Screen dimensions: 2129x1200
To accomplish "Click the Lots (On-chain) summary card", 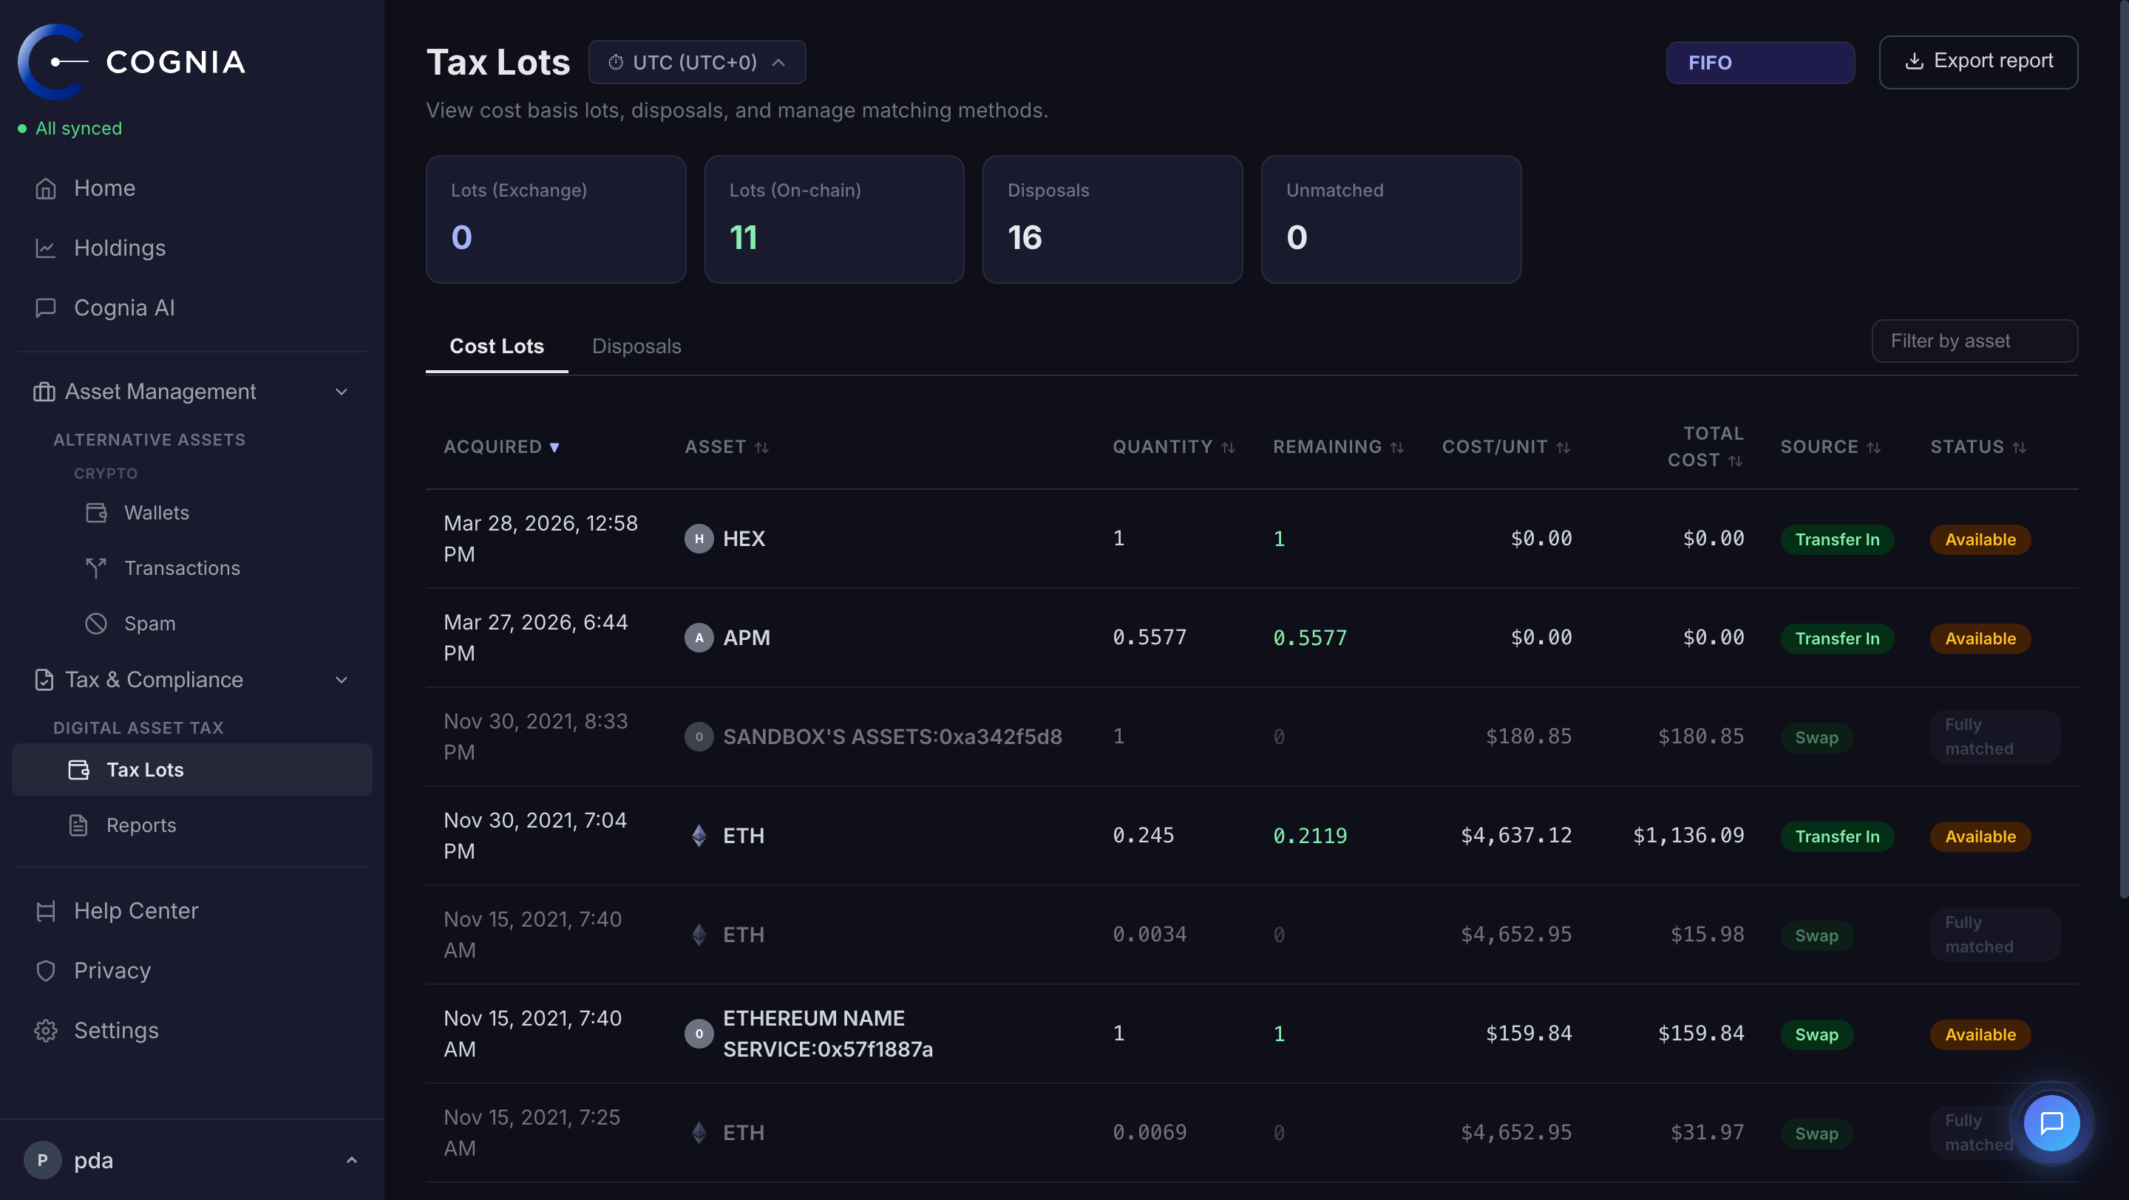I will coord(834,219).
